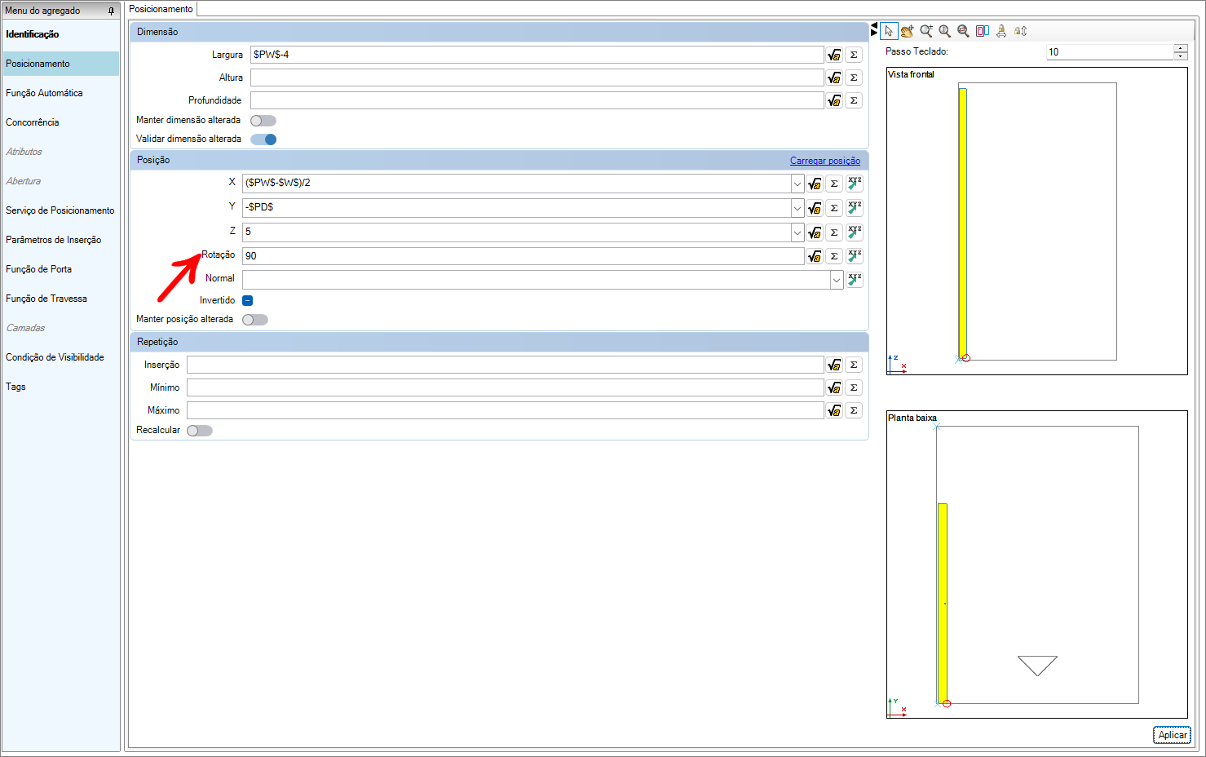The height and width of the screenshot is (757, 1206).
Task: Select the Posicionamento tab
Action: coord(161,9)
